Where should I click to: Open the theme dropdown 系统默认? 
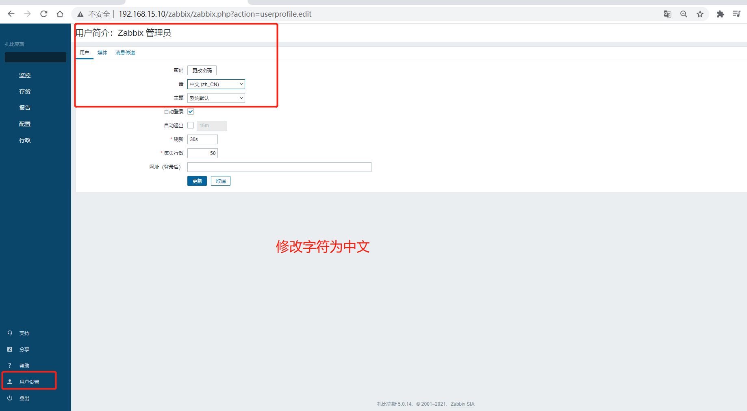pyautogui.click(x=216, y=98)
